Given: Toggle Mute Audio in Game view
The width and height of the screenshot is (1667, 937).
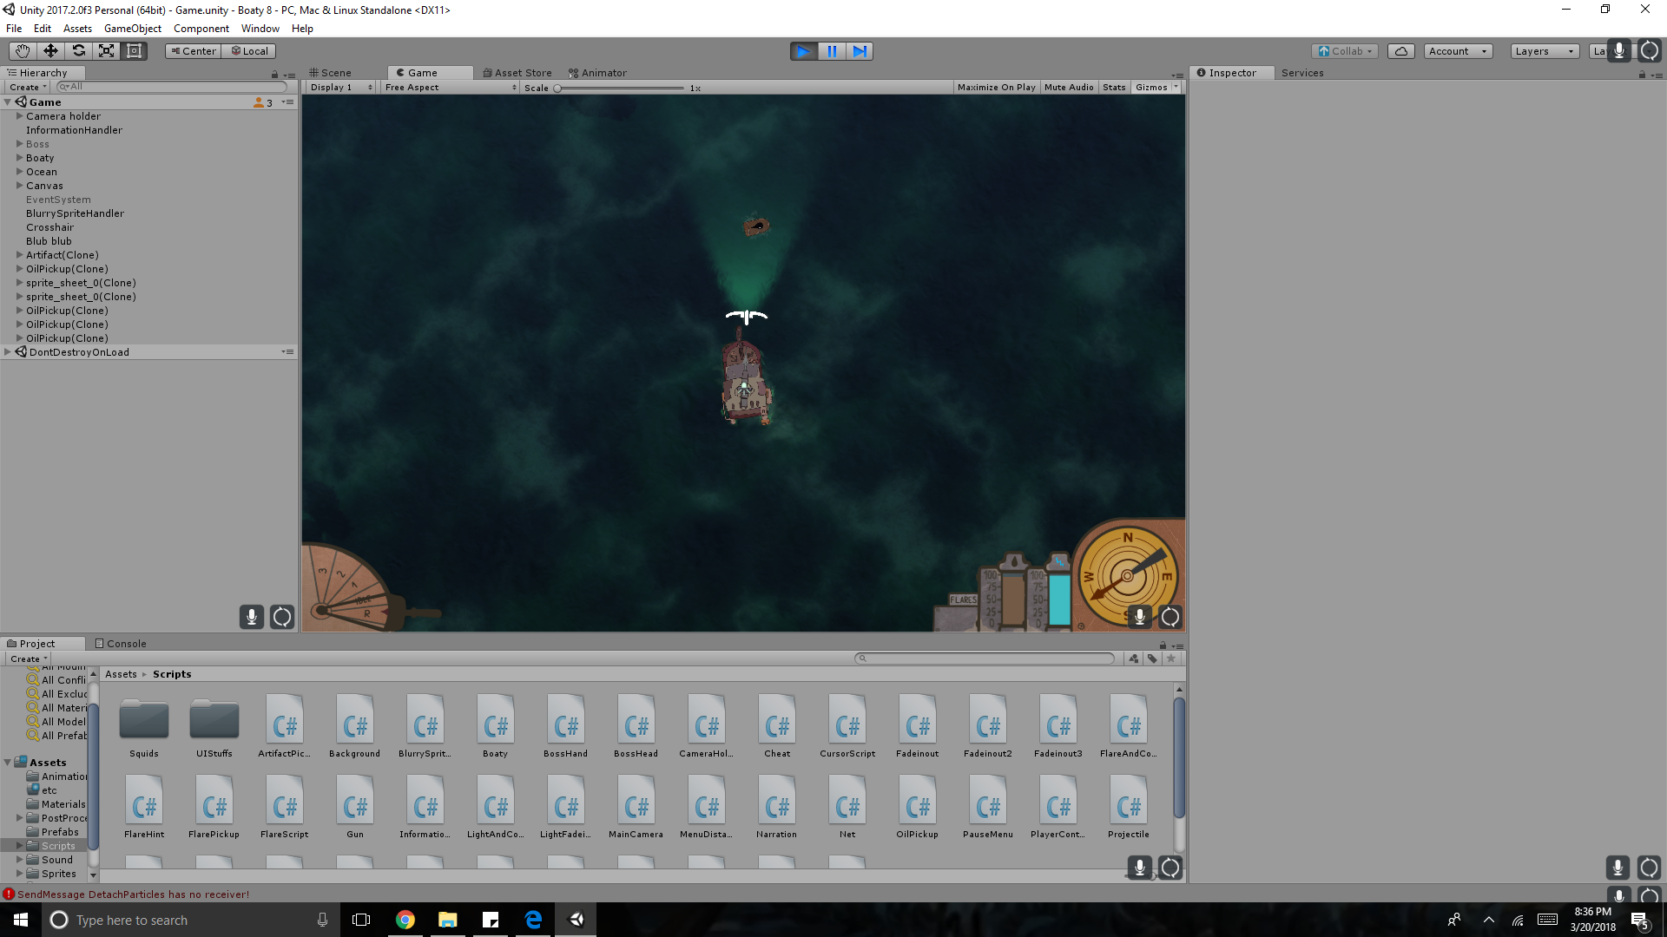Looking at the screenshot, I should point(1068,88).
